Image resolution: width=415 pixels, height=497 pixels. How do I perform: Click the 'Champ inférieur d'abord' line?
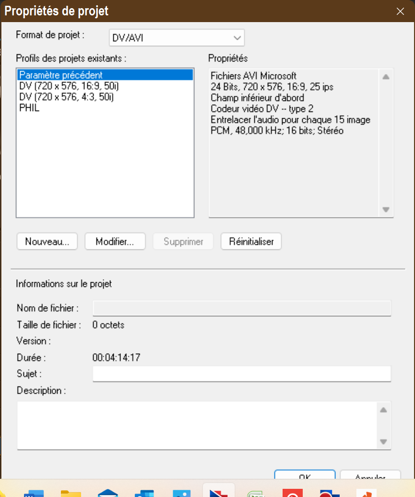257,98
